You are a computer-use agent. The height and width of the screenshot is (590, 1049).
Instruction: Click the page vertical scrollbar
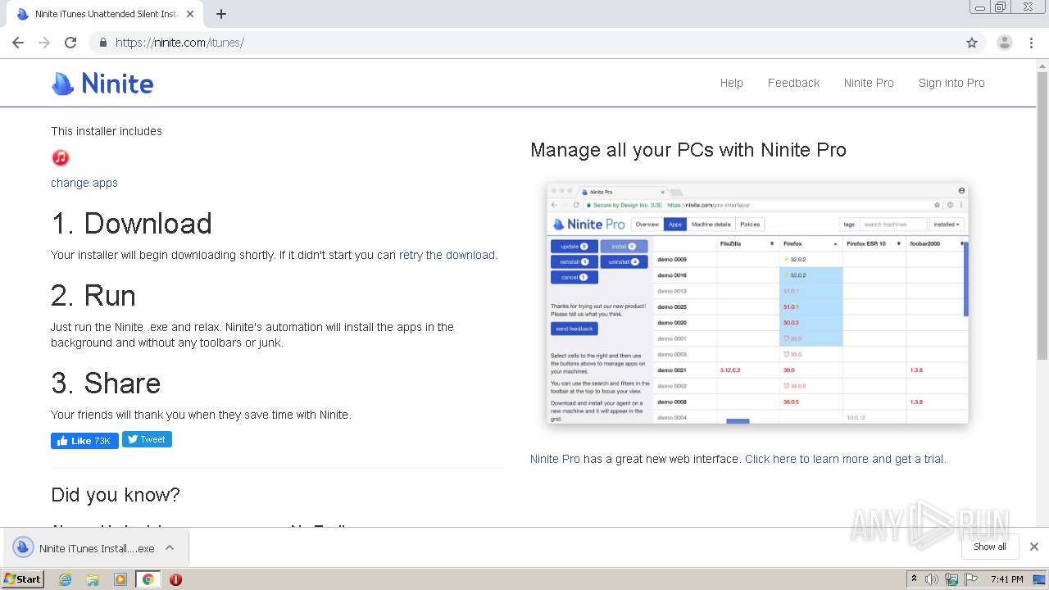(x=1042, y=215)
